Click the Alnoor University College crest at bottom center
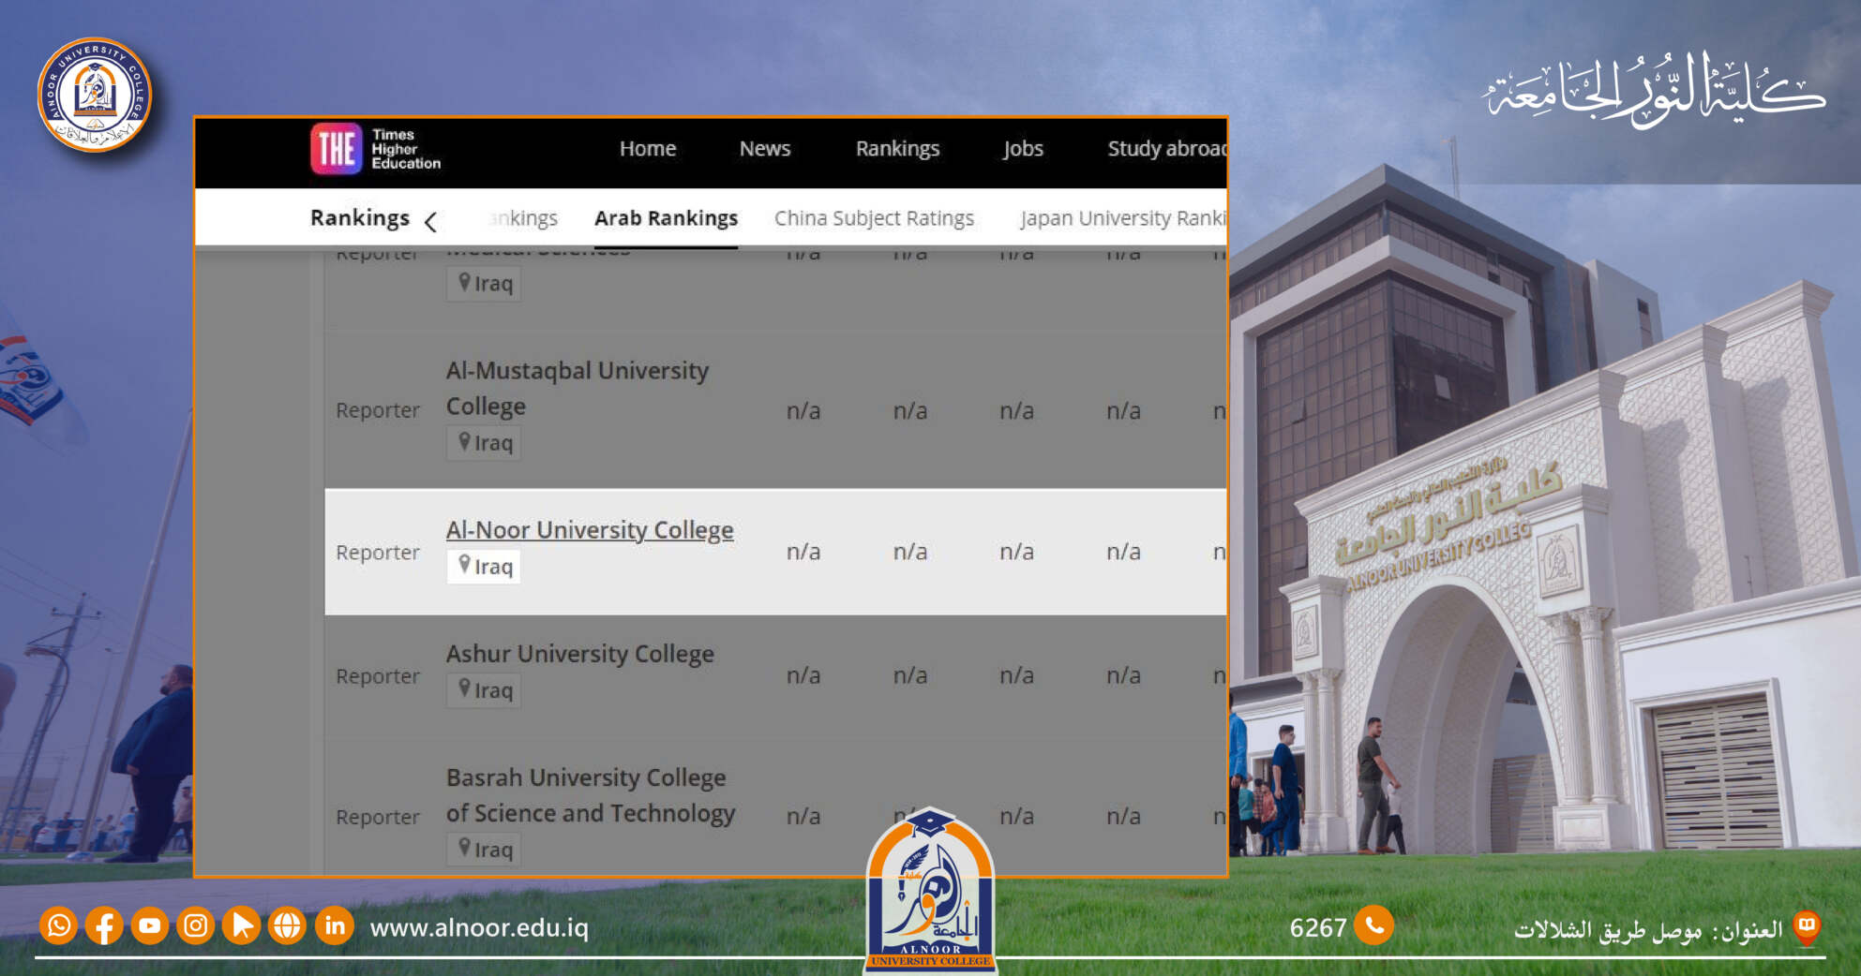Viewport: 1861px width, 976px height. (x=930, y=890)
